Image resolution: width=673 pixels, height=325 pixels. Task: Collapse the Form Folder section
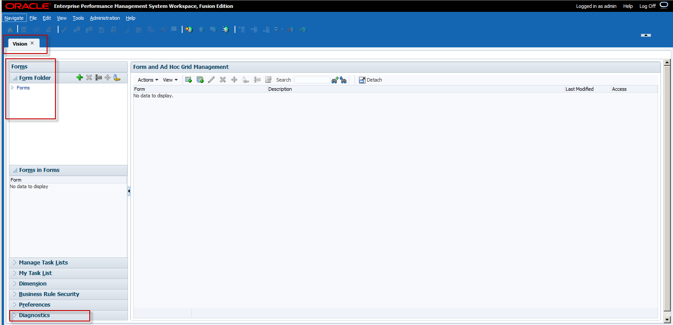click(x=15, y=78)
